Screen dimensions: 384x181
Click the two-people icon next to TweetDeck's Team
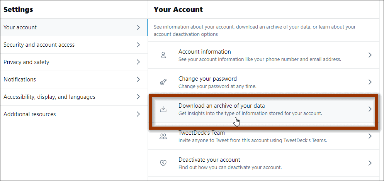click(163, 136)
